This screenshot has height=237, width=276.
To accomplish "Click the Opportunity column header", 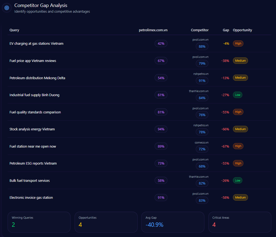I will (242, 30).
